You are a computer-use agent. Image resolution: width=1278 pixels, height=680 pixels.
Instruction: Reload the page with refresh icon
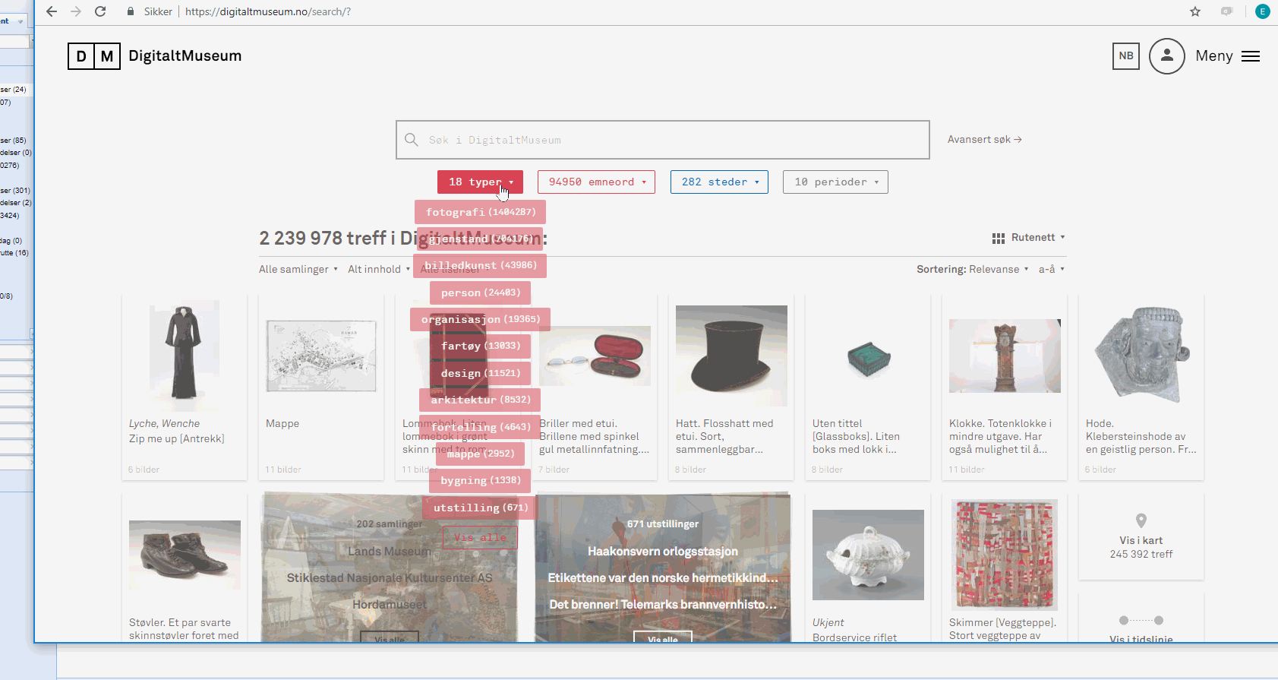[x=100, y=11]
